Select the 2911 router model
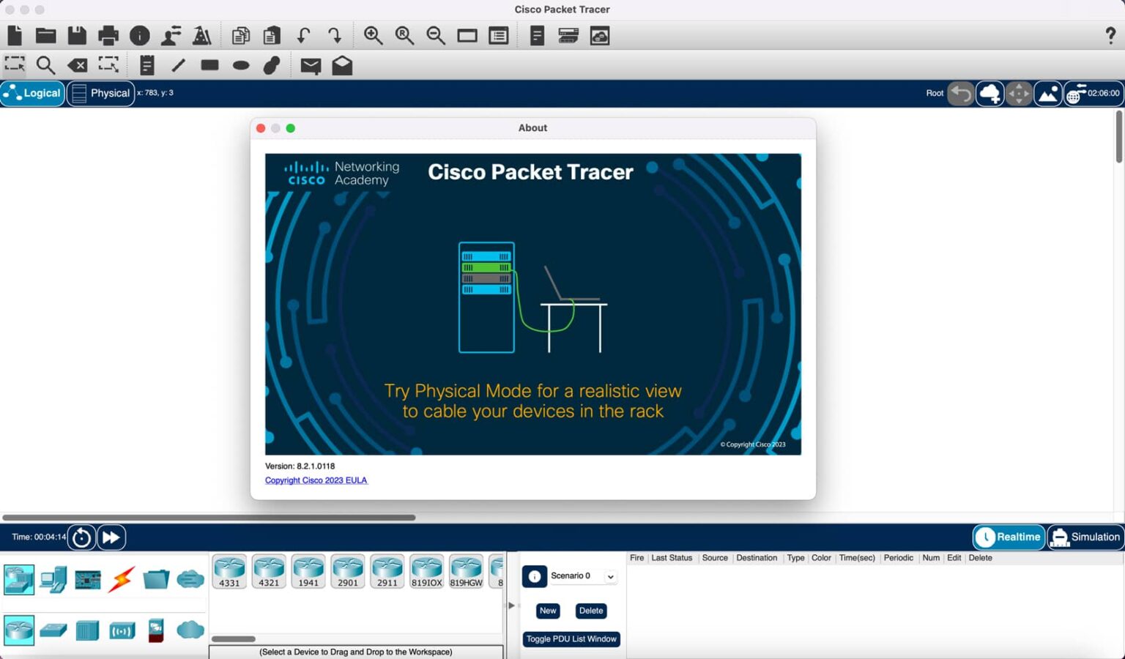 387,570
